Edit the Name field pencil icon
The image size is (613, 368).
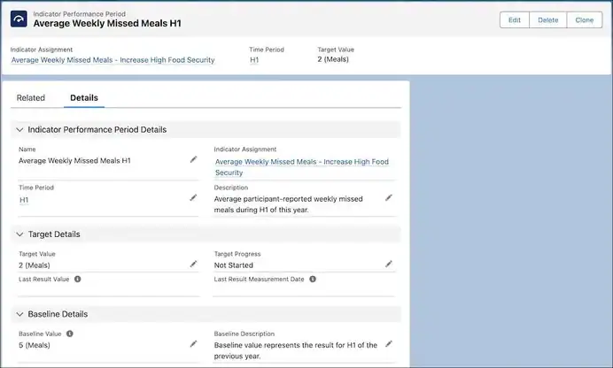click(x=193, y=160)
